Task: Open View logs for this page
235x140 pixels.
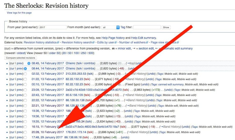Action: point(19,13)
